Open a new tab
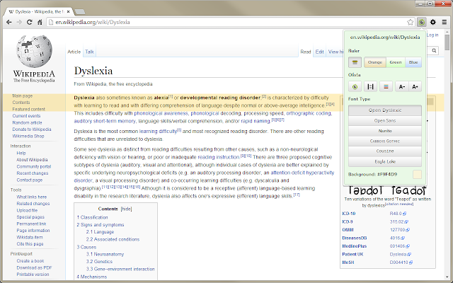 point(80,12)
